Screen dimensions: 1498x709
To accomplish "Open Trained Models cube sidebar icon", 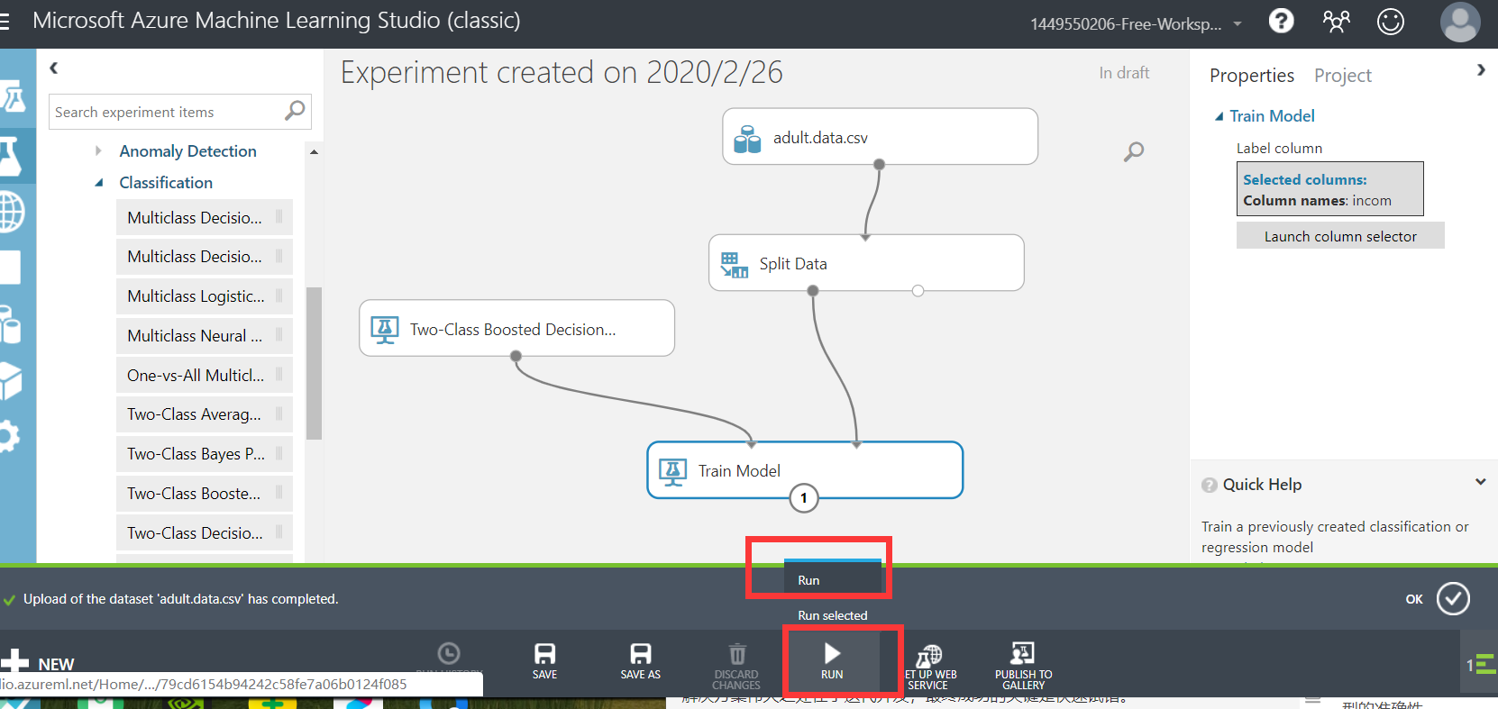I will [x=11, y=381].
